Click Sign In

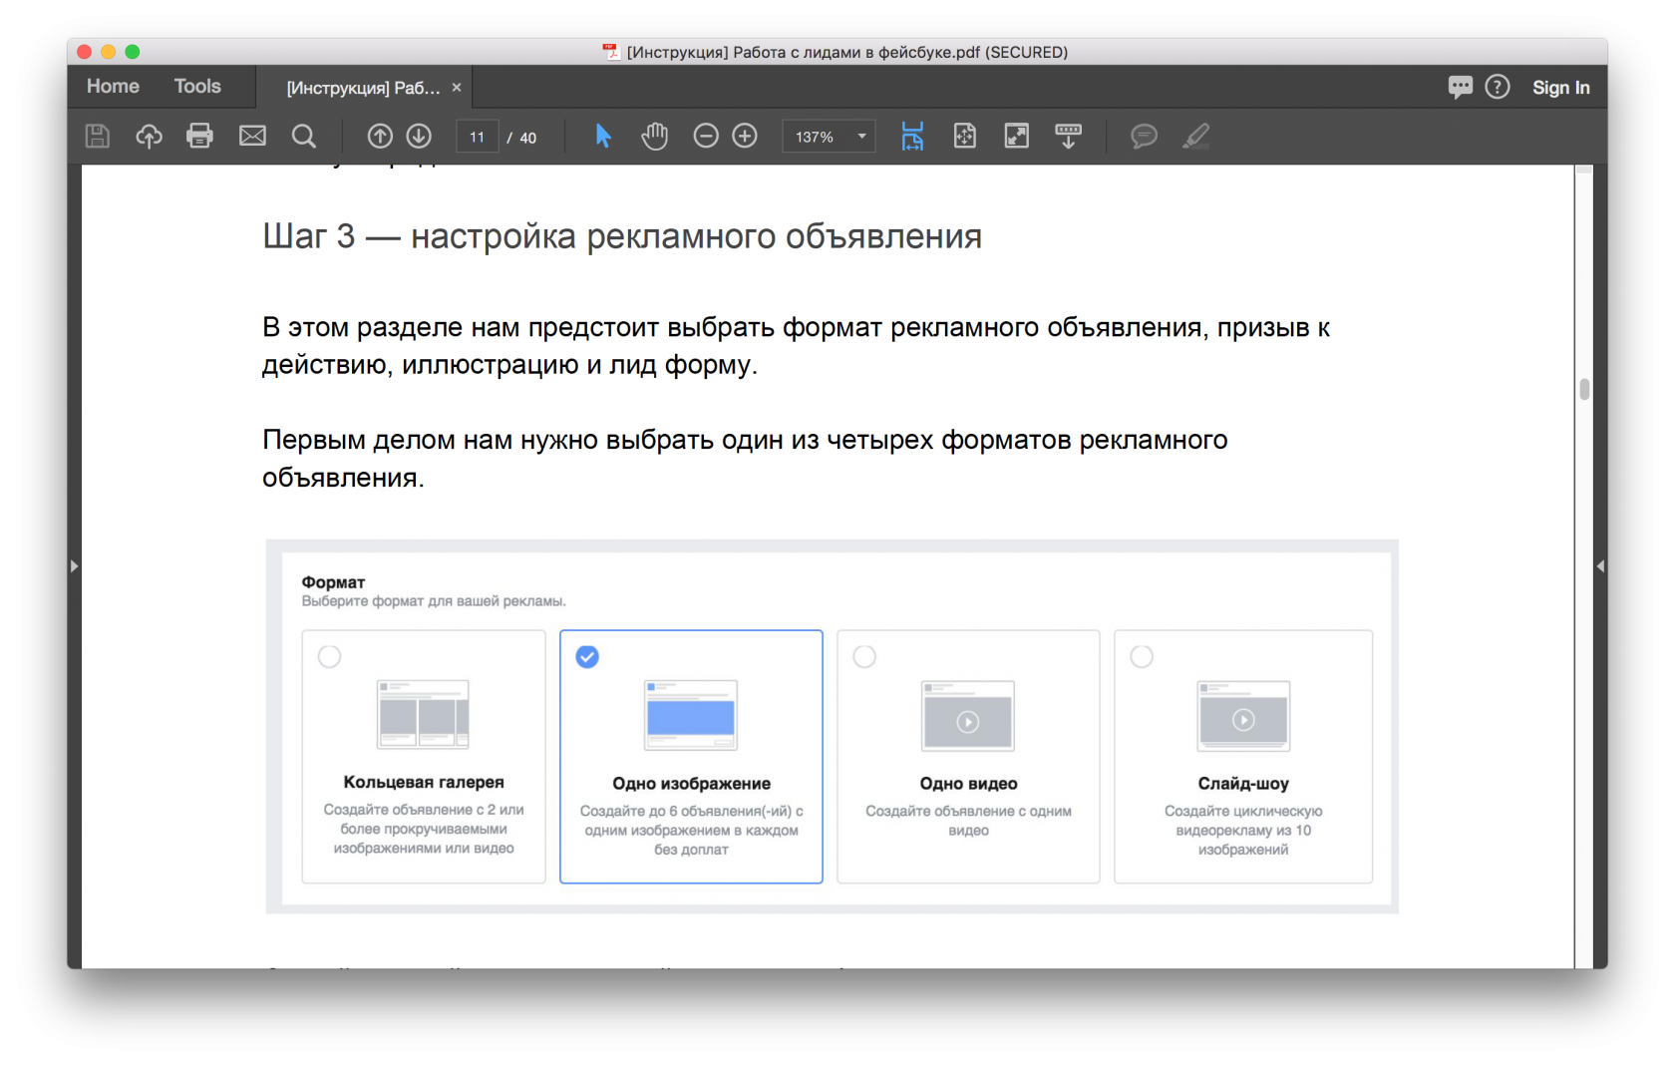coord(1560,88)
